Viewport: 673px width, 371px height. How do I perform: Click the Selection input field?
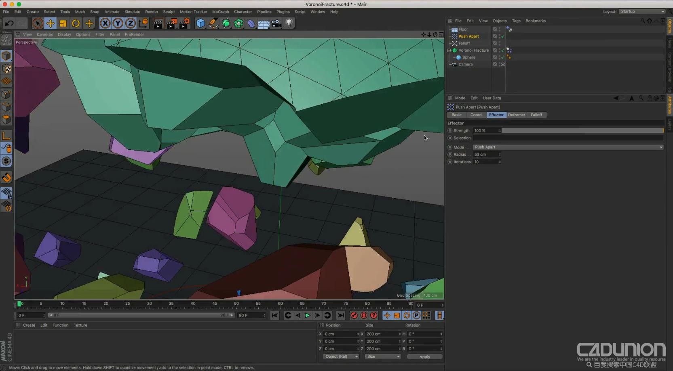(568, 138)
